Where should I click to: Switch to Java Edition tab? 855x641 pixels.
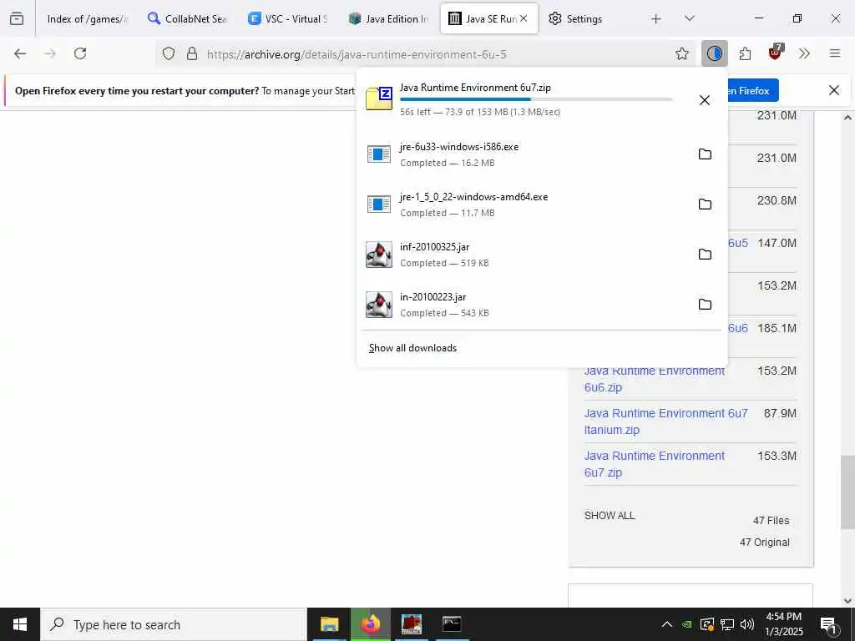pos(387,18)
